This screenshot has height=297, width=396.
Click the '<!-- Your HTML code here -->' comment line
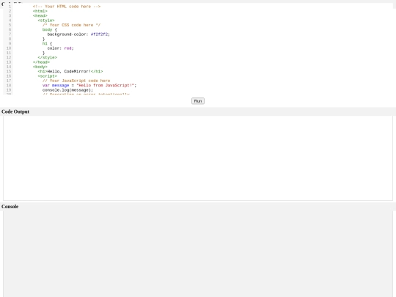click(67, 7)
